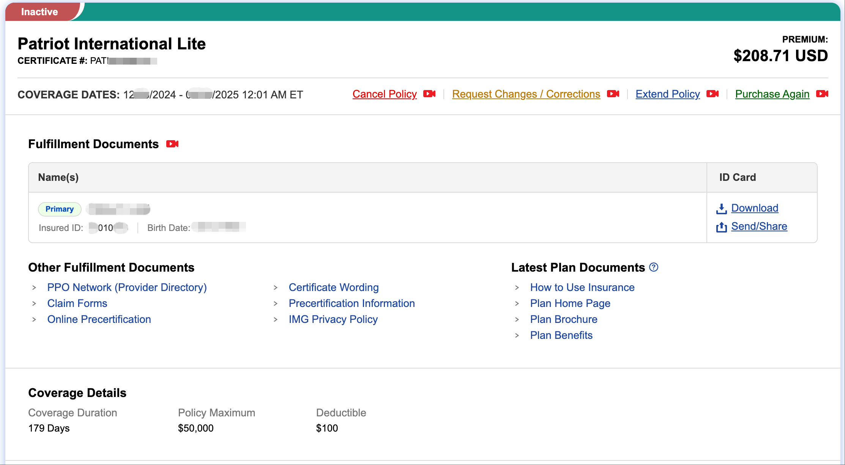Open Latest Plan Documents help question icon

[654, 267]
